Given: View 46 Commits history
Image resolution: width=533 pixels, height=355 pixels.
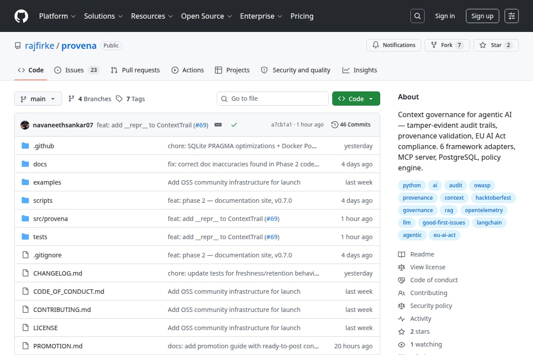Looking at the screenshot, I should (x=351, y=125).
